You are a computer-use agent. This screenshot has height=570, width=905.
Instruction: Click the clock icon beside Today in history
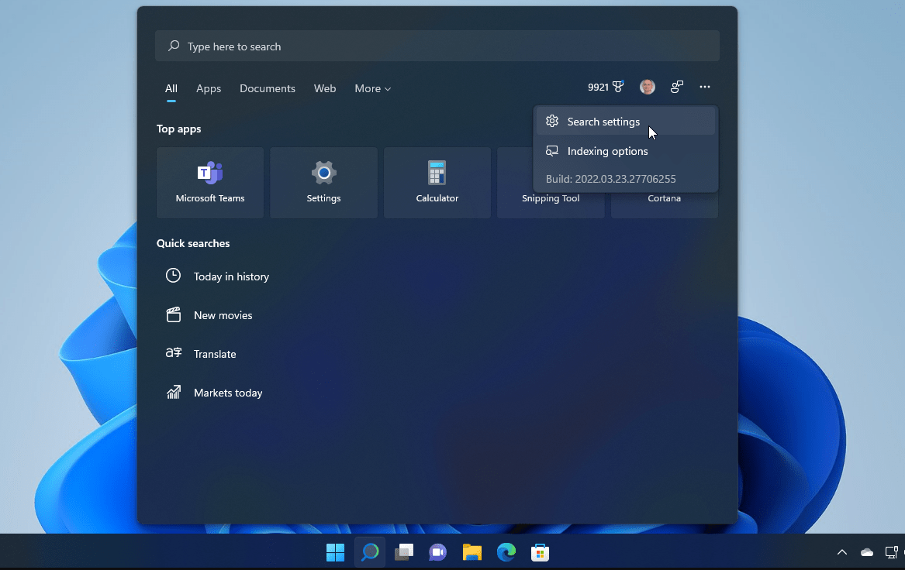click(173, 276)
